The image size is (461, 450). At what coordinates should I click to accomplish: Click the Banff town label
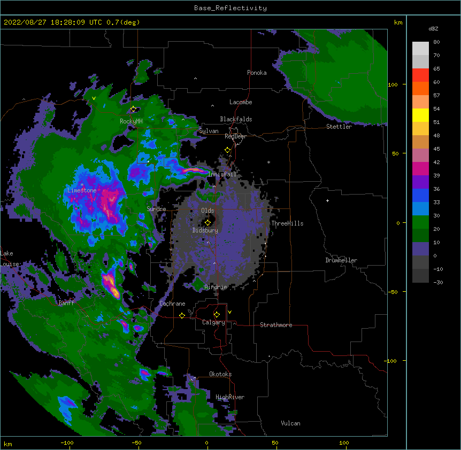point(66,303)
